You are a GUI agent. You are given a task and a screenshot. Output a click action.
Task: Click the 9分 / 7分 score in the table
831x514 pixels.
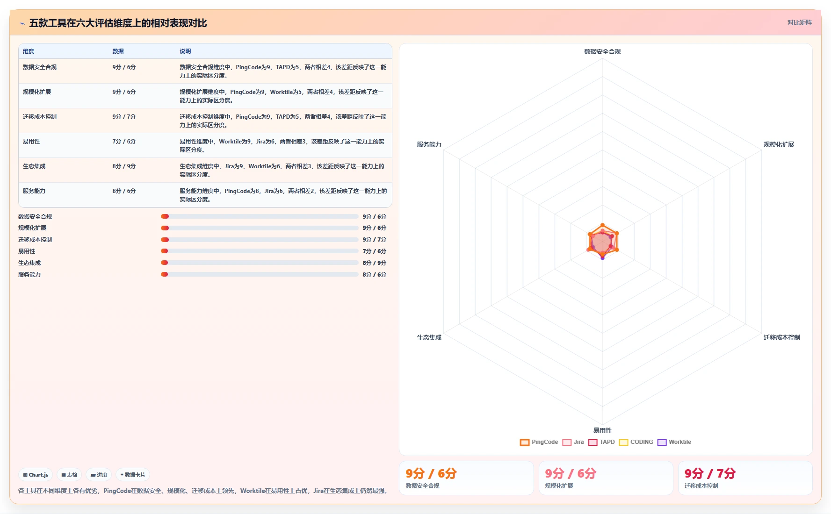click(x=124, y=117)
